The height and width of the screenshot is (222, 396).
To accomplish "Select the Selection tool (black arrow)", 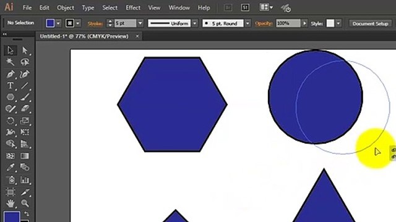I will pos(11,51).
